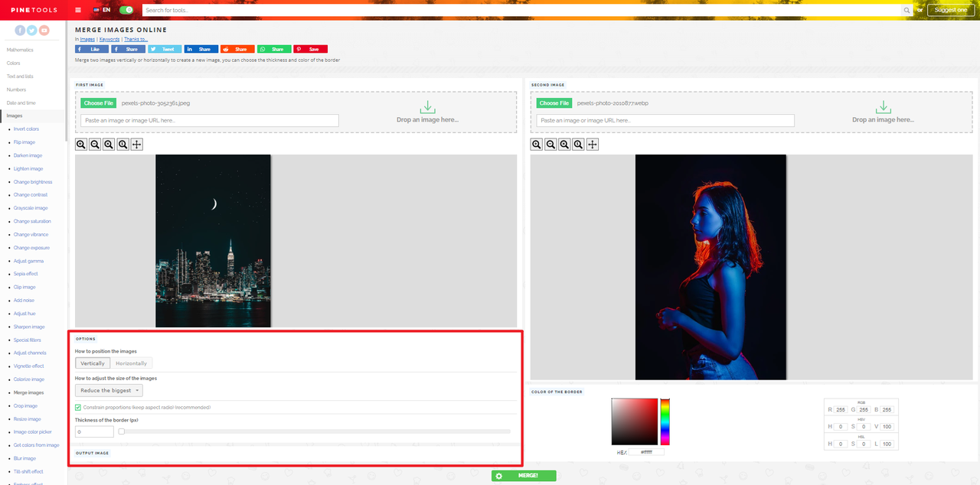980x485 pixels.
Task: Click the third zoom icon of the second image
Action: [564, 145]
